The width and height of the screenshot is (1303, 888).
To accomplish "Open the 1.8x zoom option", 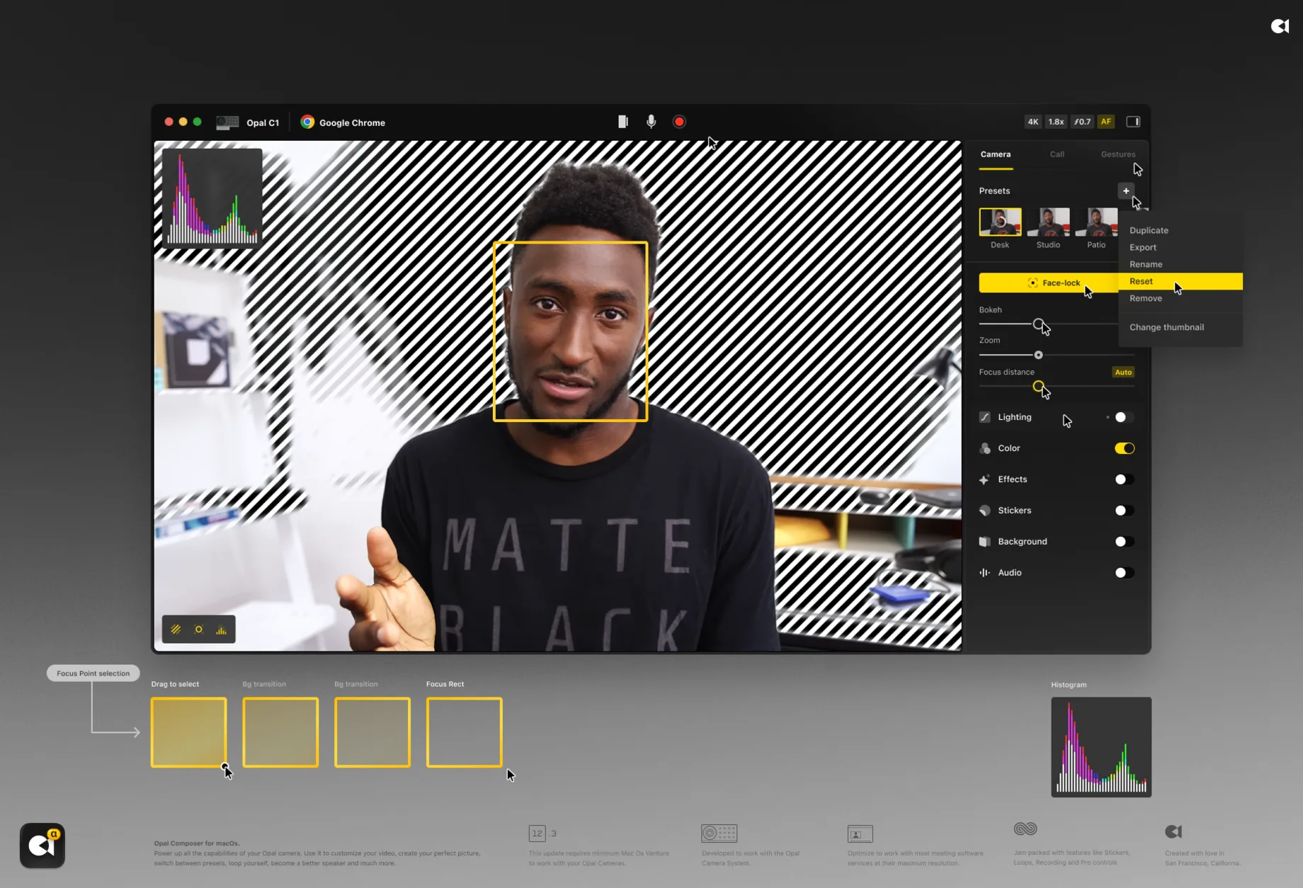I will (1056, 122).
